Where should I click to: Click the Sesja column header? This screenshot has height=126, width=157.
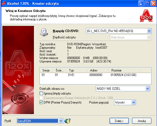[46, 70]
